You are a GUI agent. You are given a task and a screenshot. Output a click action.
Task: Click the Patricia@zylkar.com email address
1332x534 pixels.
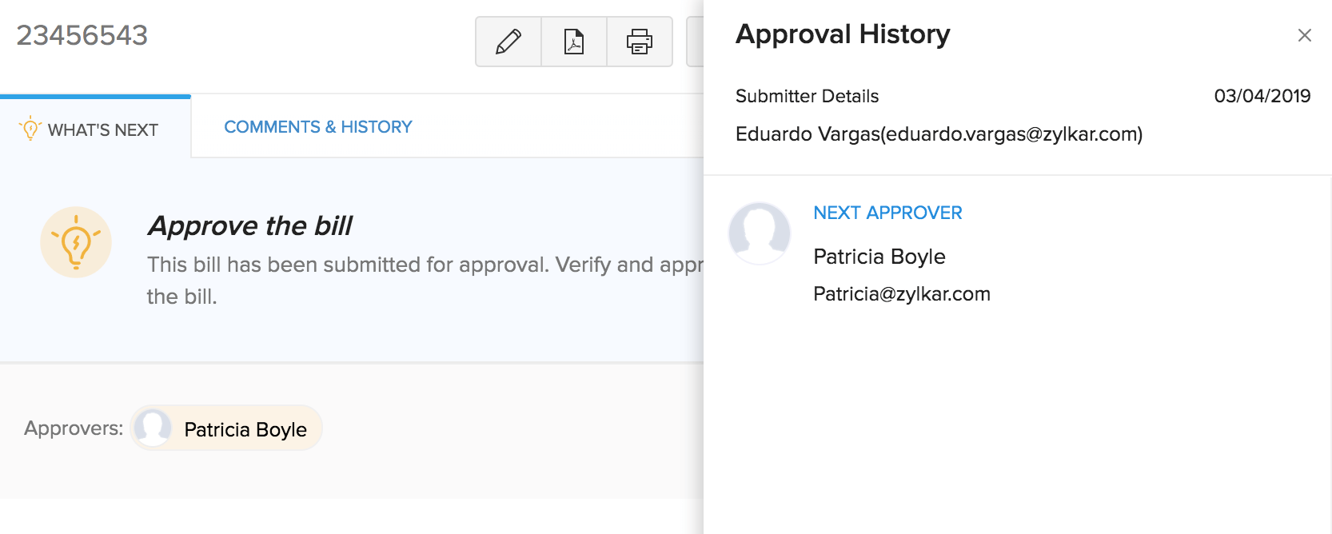[901, 294]
